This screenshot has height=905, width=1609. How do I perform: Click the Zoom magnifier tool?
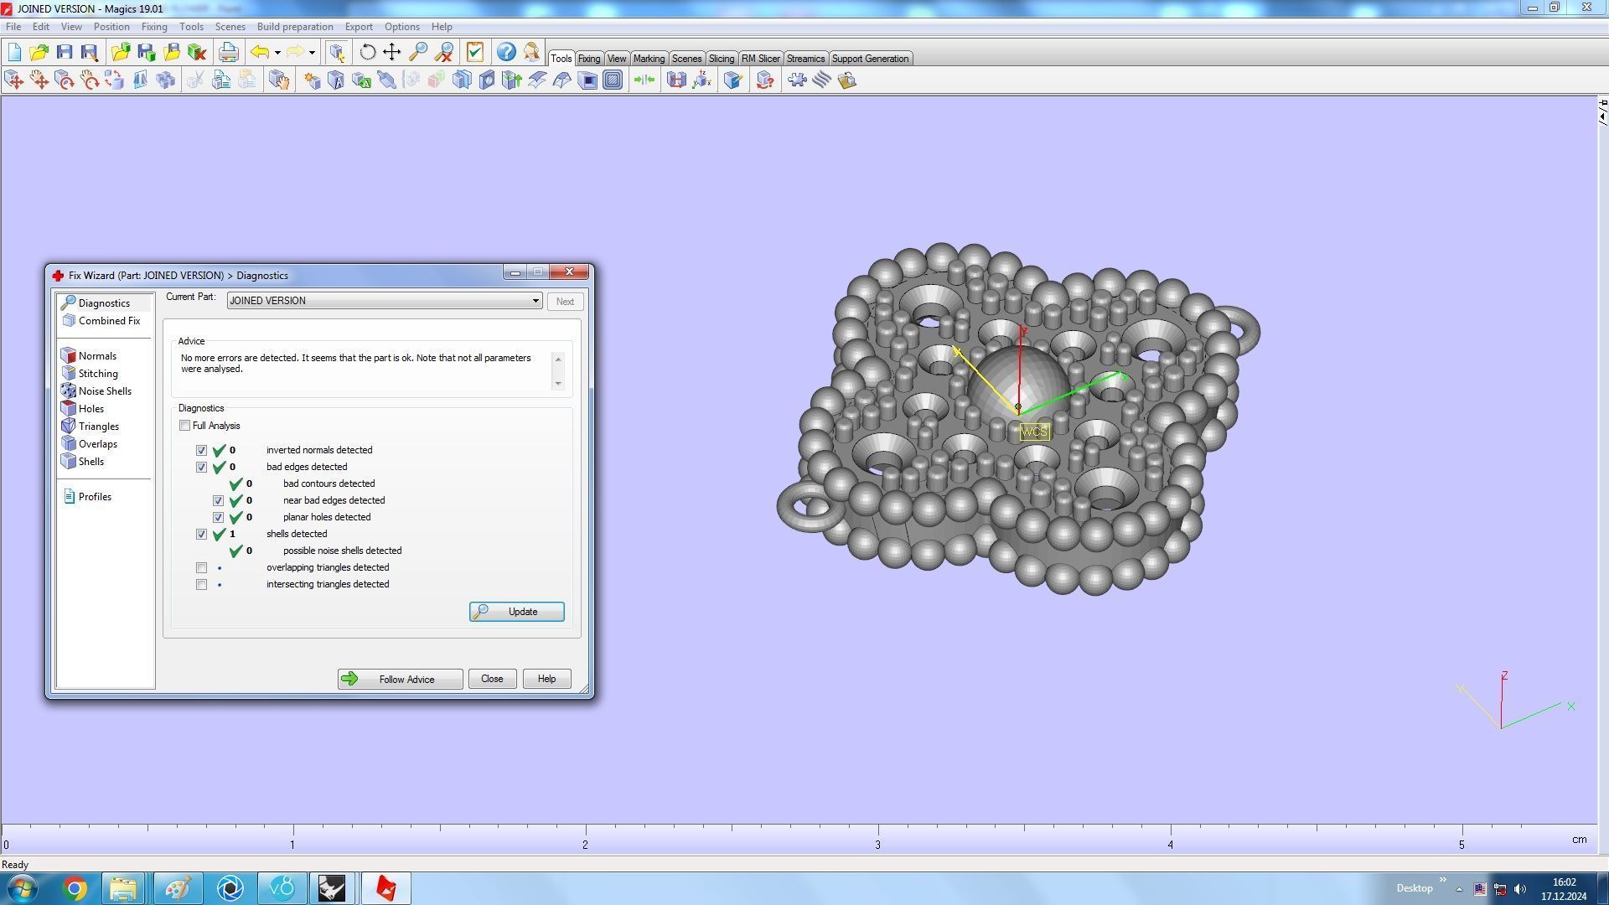pyautogui.click(x=418, y=52)
